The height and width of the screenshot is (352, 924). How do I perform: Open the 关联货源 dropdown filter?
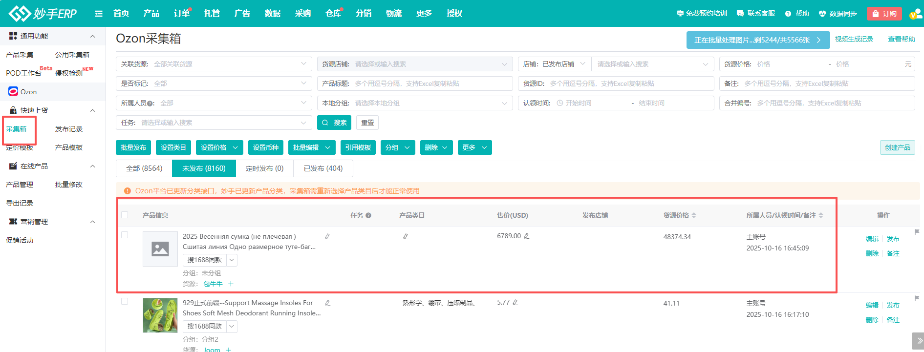[214, 64]
